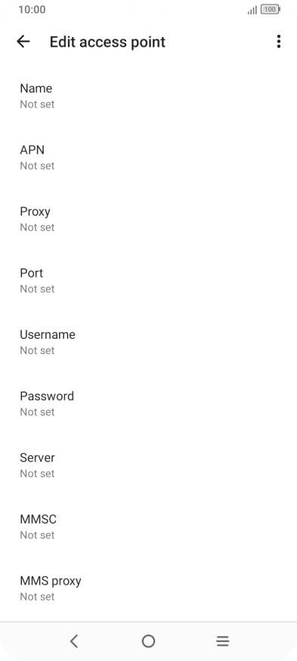Image resolution: width=297 pixels, height=661 pixels.
Task: Tap the battery indicator icon
Action: 271,9
